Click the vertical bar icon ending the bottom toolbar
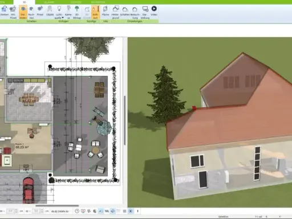The width and height of the screenshot is (292, 219). pyautogui.click(x=137, y=211)
